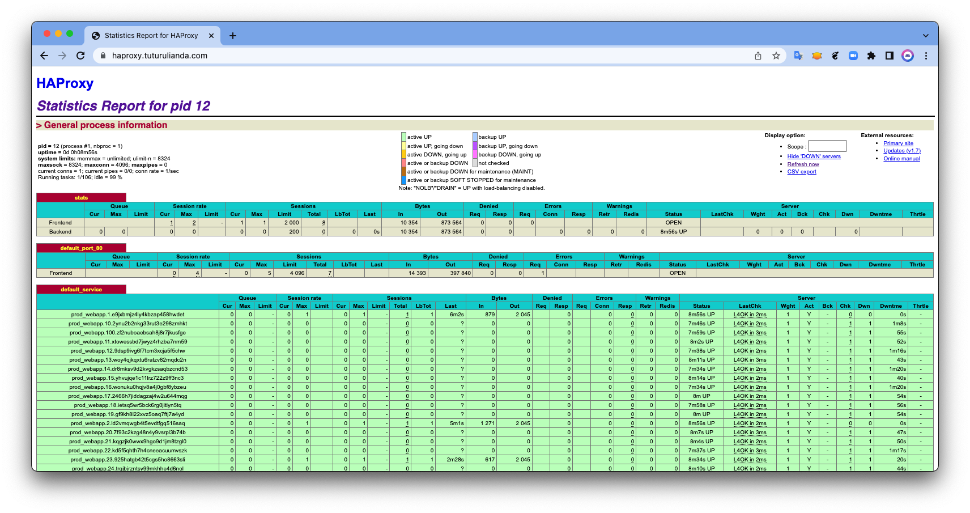Click the backup DOWN, going up swatch

[x=475, y=154]
